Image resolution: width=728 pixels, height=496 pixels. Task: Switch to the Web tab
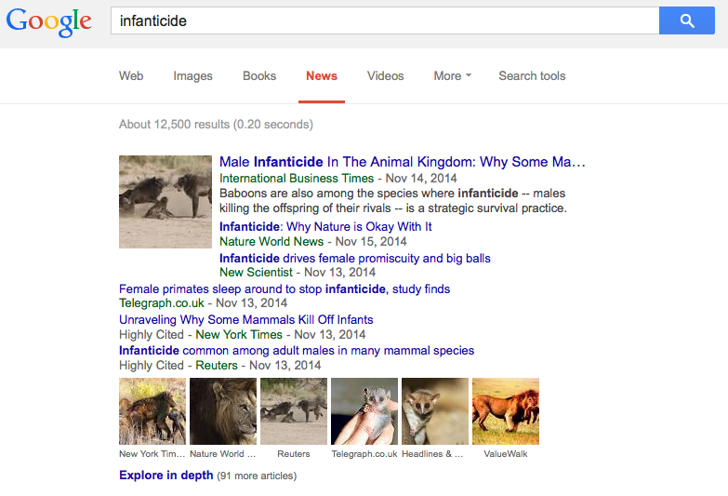click(x=131, y=75)
